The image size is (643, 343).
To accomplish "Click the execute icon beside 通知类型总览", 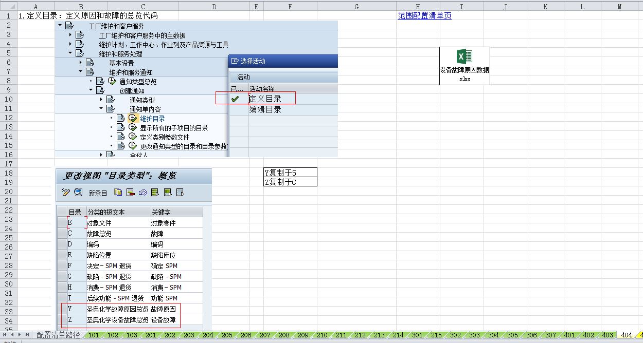I will coord(112,81).
